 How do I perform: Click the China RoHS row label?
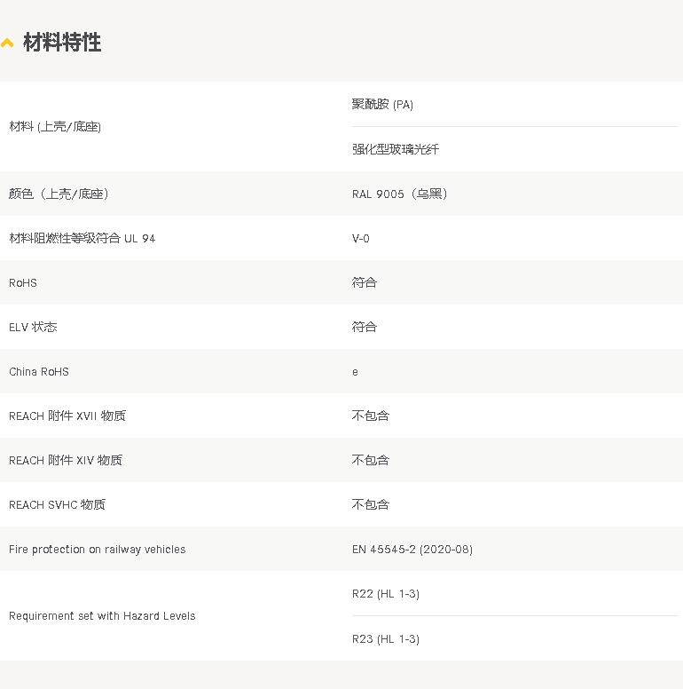(x=39, y=371)
